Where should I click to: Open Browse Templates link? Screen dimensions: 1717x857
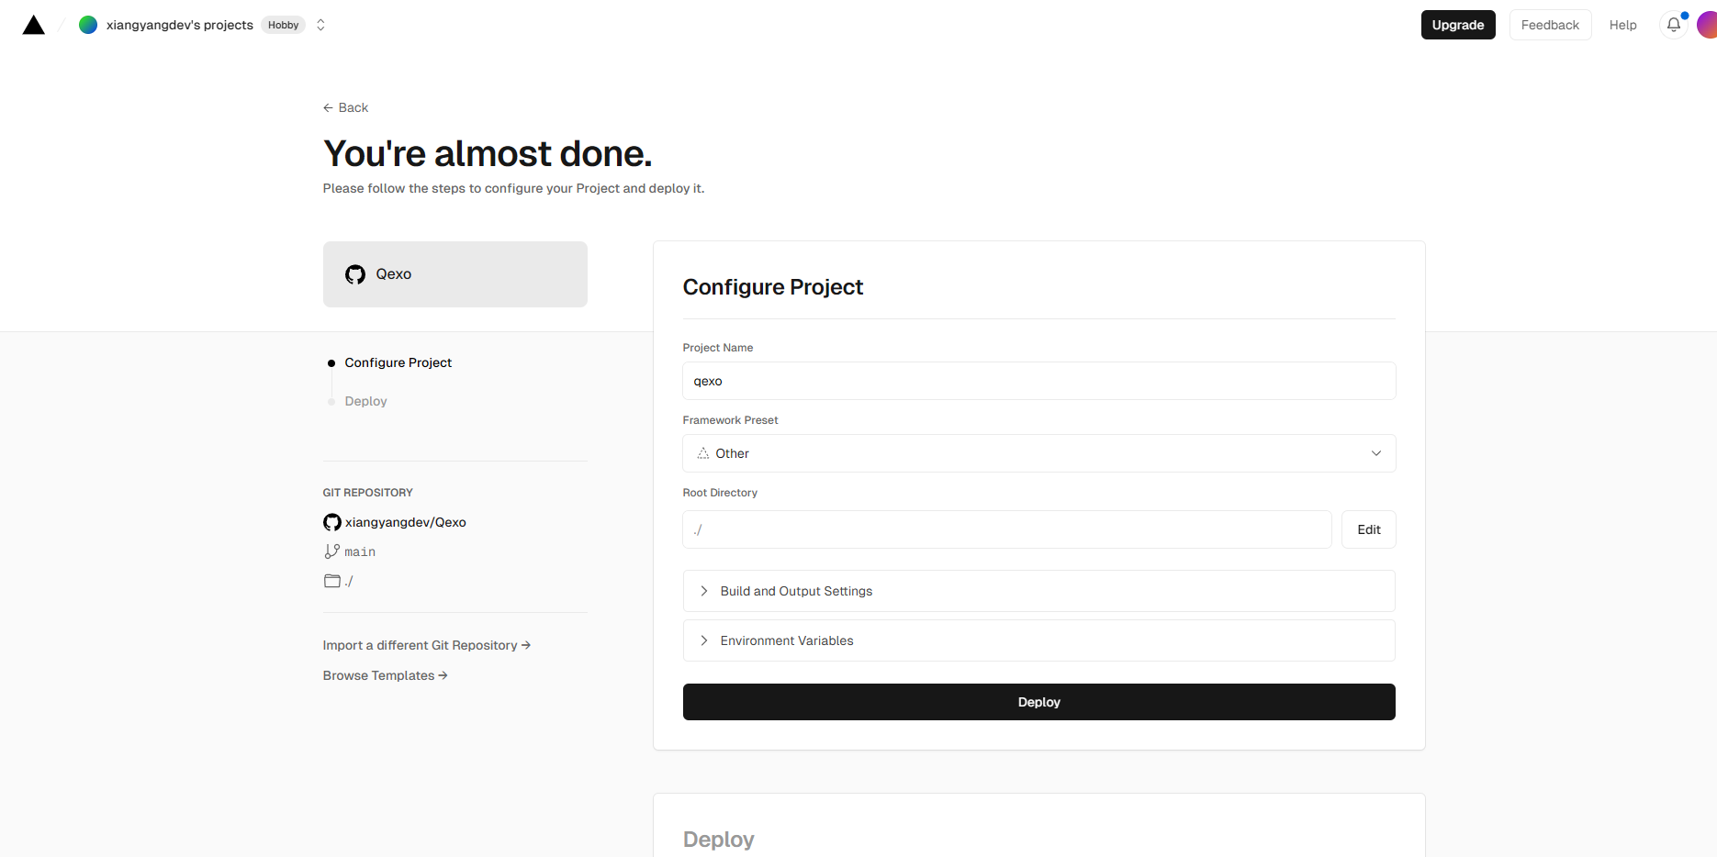point(386,675)
